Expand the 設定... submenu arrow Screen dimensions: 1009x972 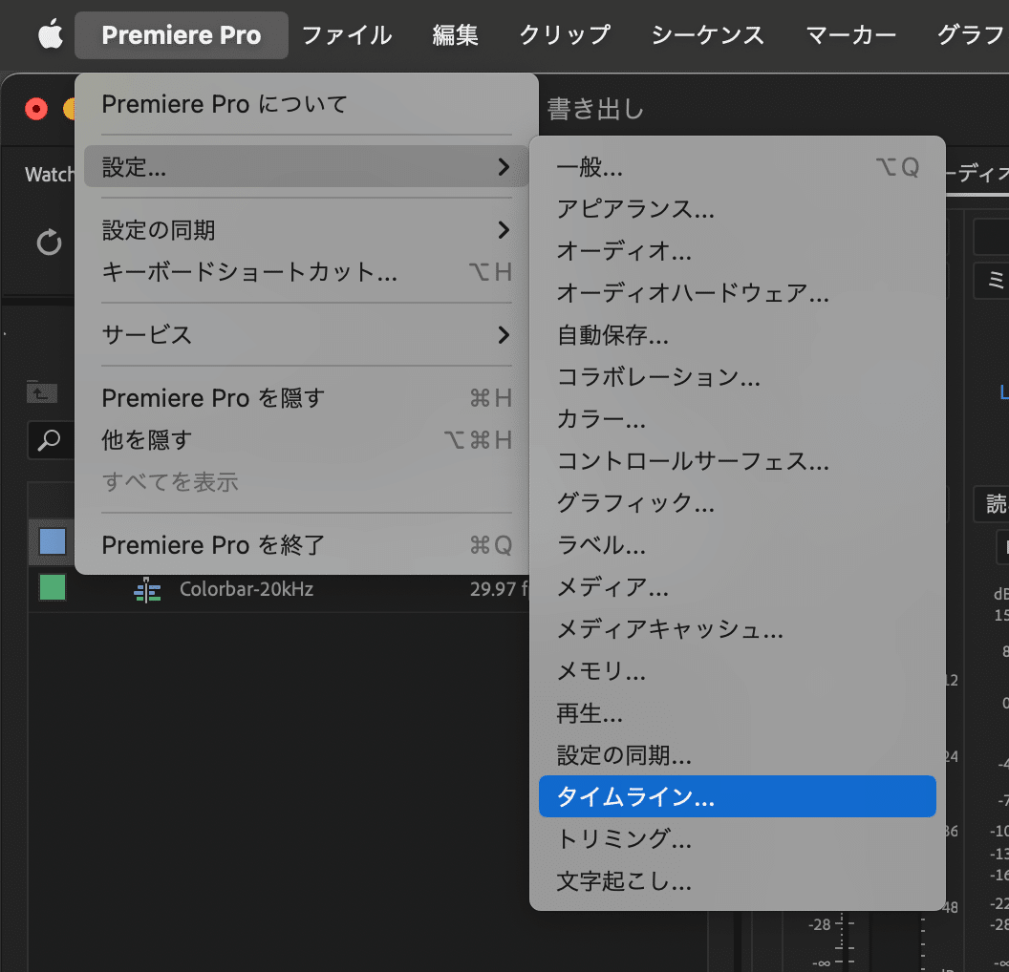[504, 168]
